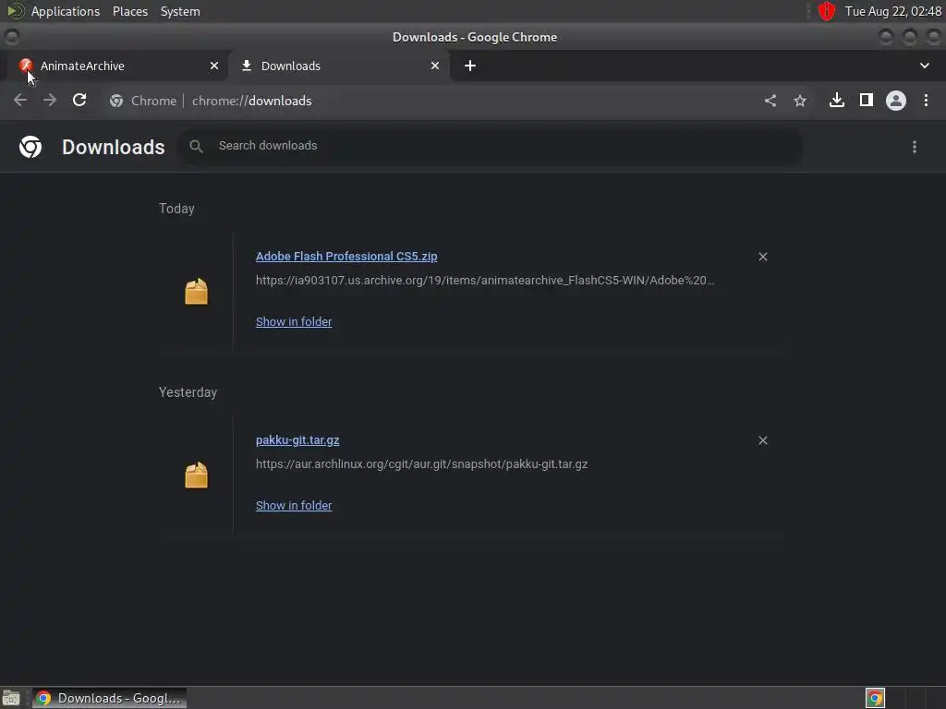
Task: Show Adobe Flash zip in folder
Action: point(294,322)
